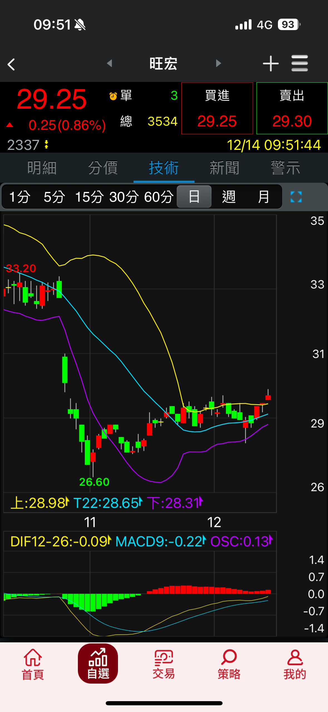Tap the latest candlestick on the chart
This screenshot has height=712, width=328.
pos(268,397)
